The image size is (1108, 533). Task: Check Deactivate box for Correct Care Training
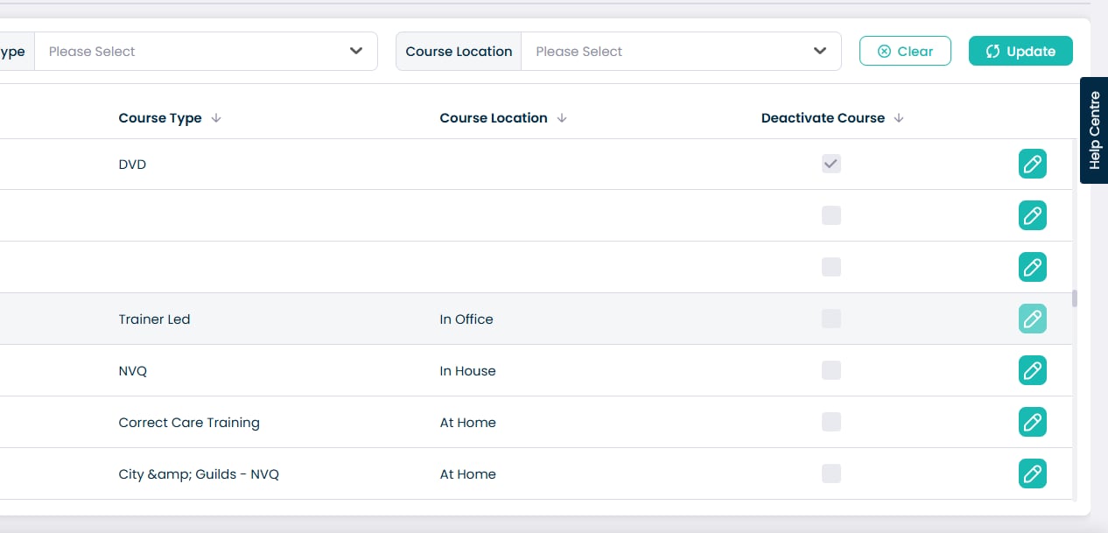(831, 423)
